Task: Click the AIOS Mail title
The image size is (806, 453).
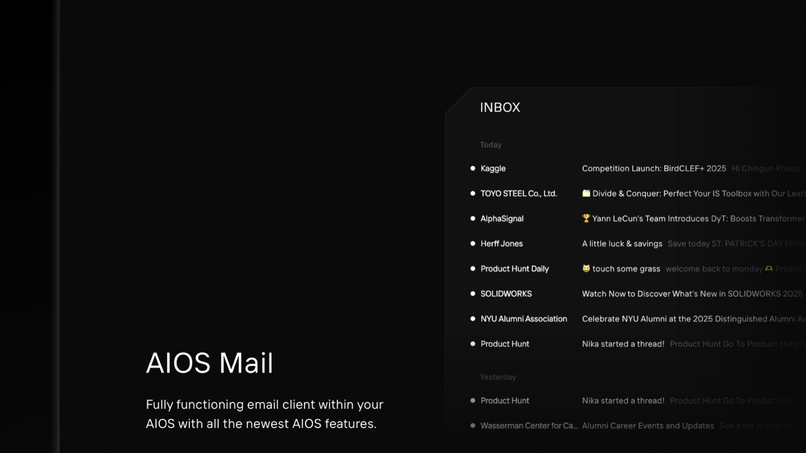Action: click(x=209, y=363)
